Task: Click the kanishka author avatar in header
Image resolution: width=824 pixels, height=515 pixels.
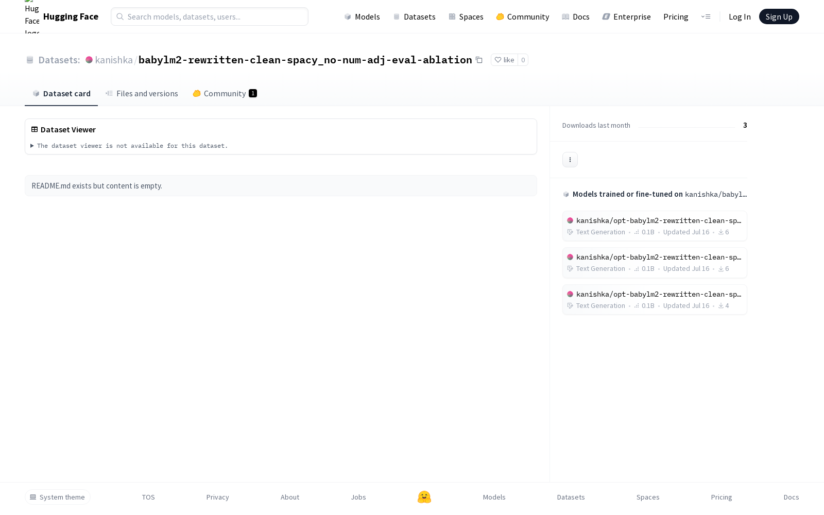Action: click(89, 60)
